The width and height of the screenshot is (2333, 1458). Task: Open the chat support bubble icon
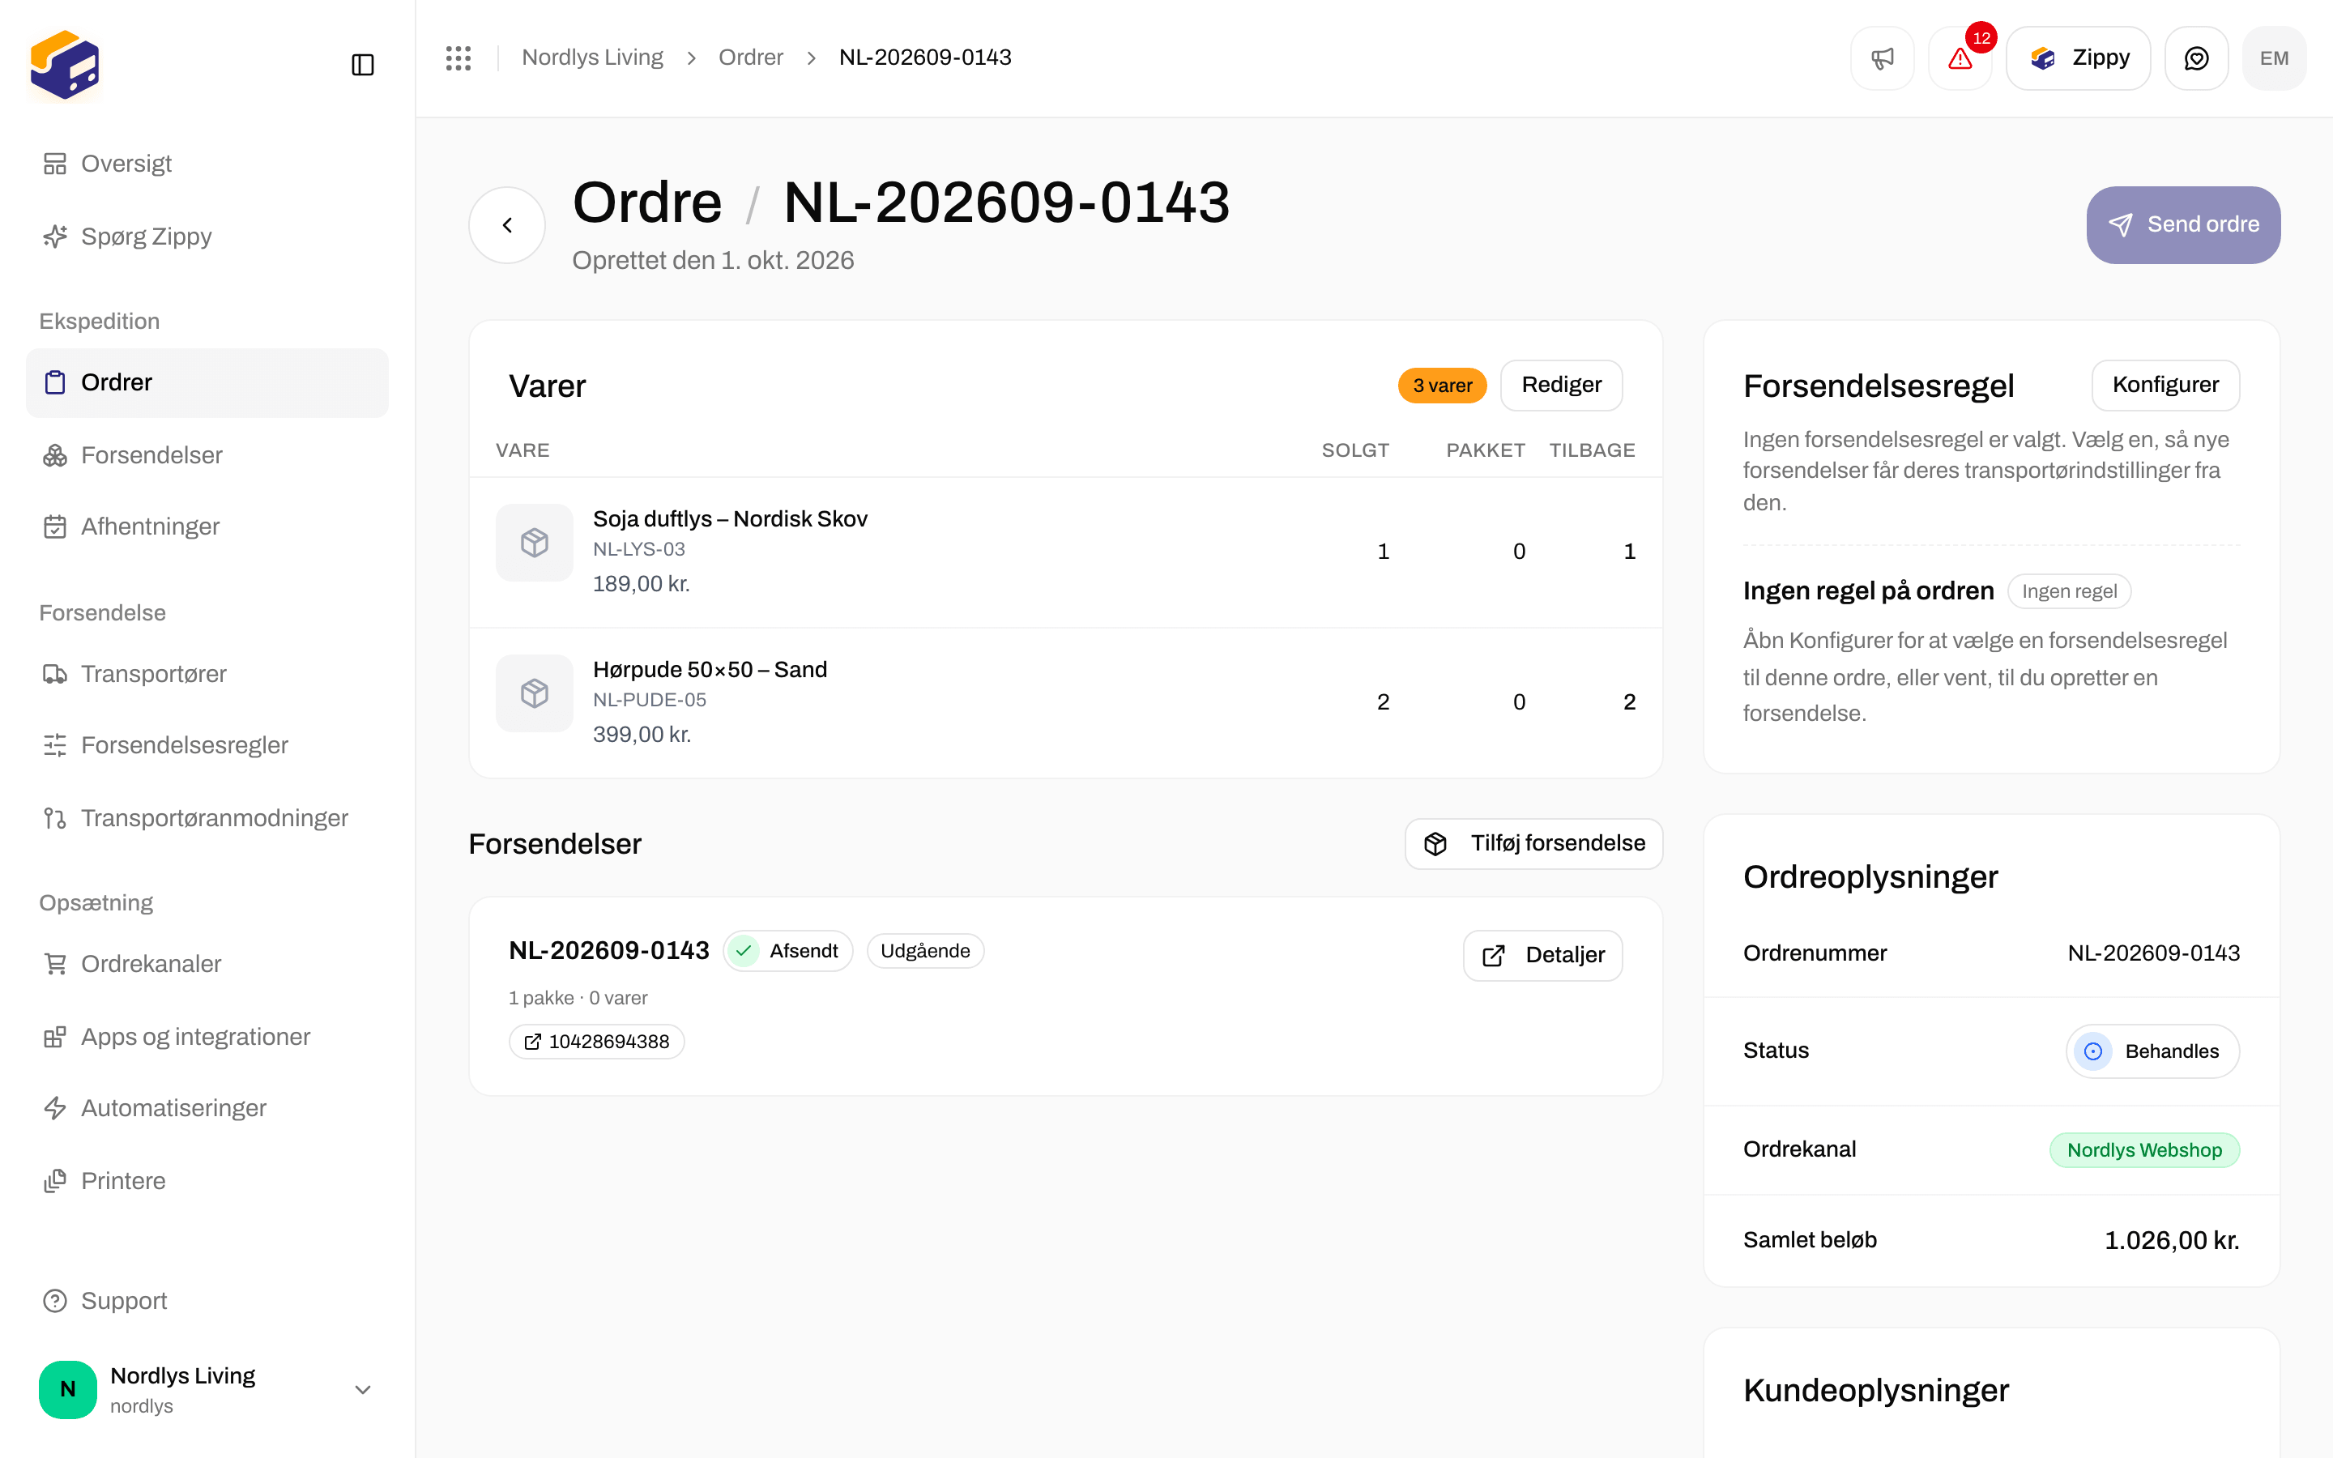(x=2196, y=58)
